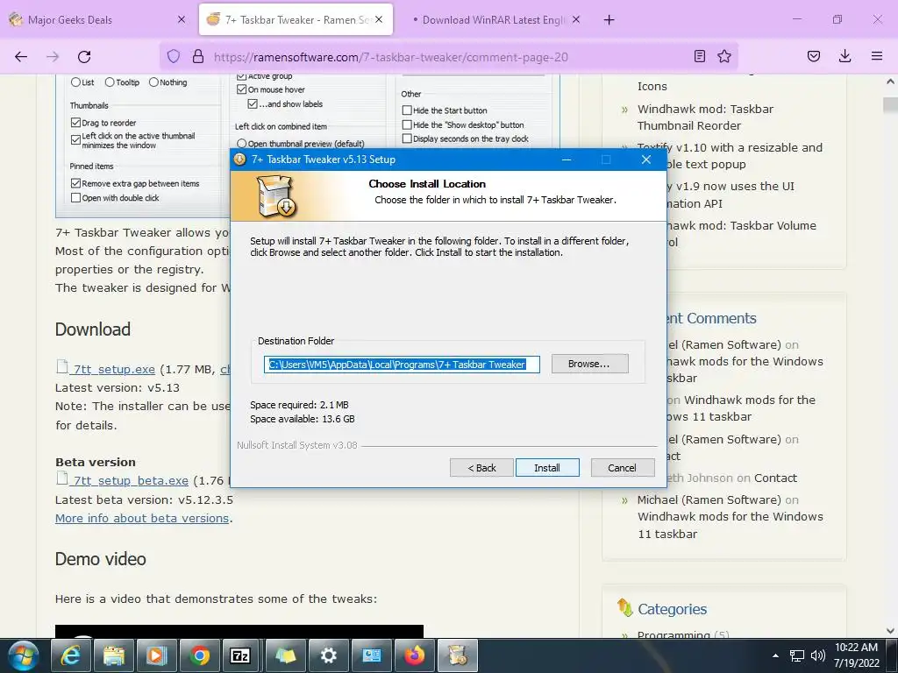The image size is (898, 673).
Task: Go back with the browser back arrow
Action: 21,57
